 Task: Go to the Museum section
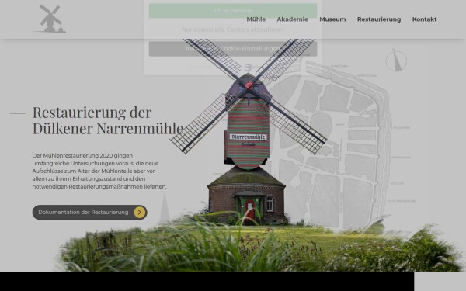pos(332,19)
